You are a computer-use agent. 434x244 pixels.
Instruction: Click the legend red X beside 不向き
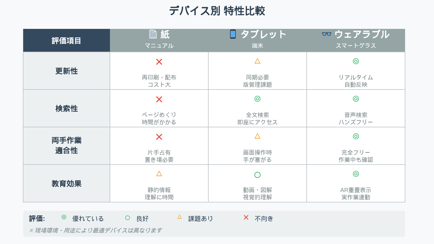tap(246, 217)
